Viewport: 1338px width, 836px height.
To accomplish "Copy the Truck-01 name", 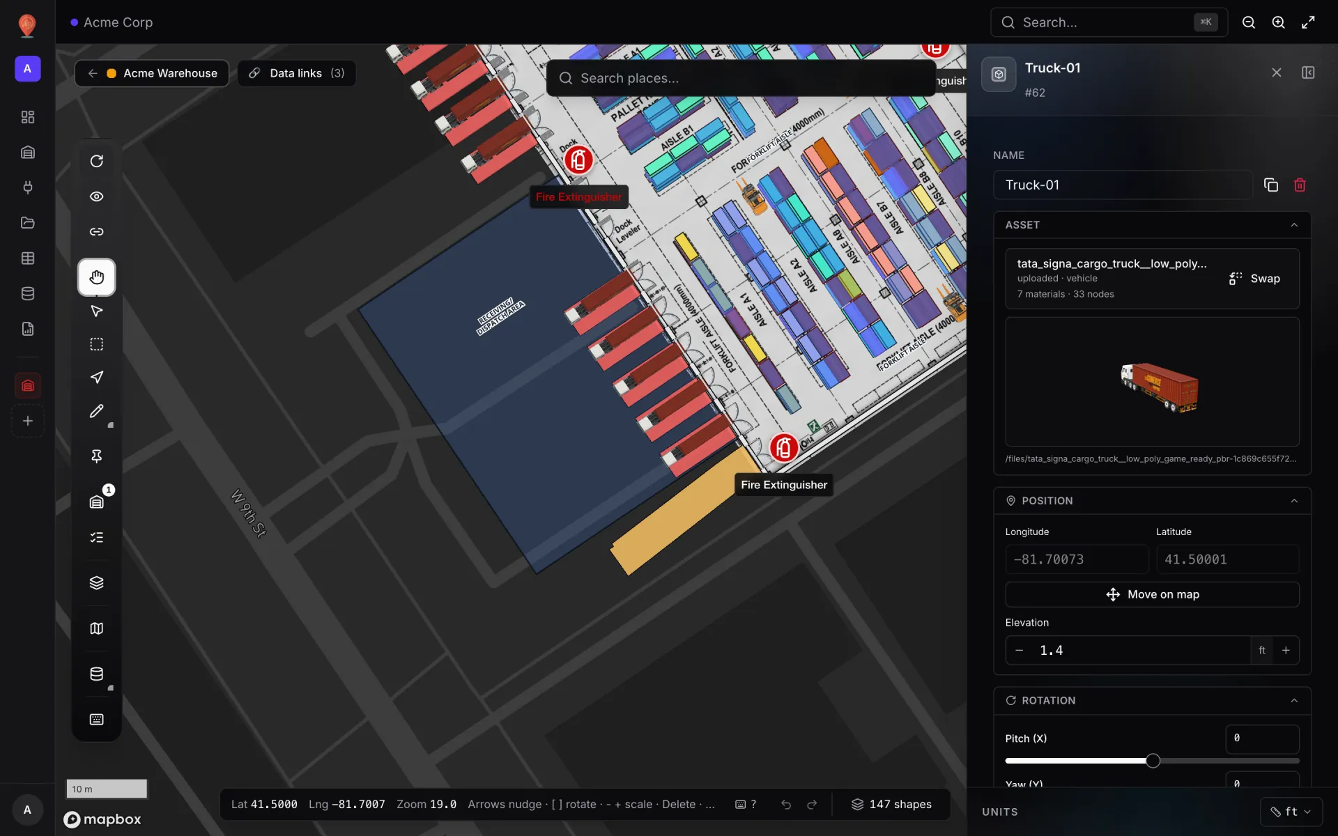I will (x=1271, y=185).
